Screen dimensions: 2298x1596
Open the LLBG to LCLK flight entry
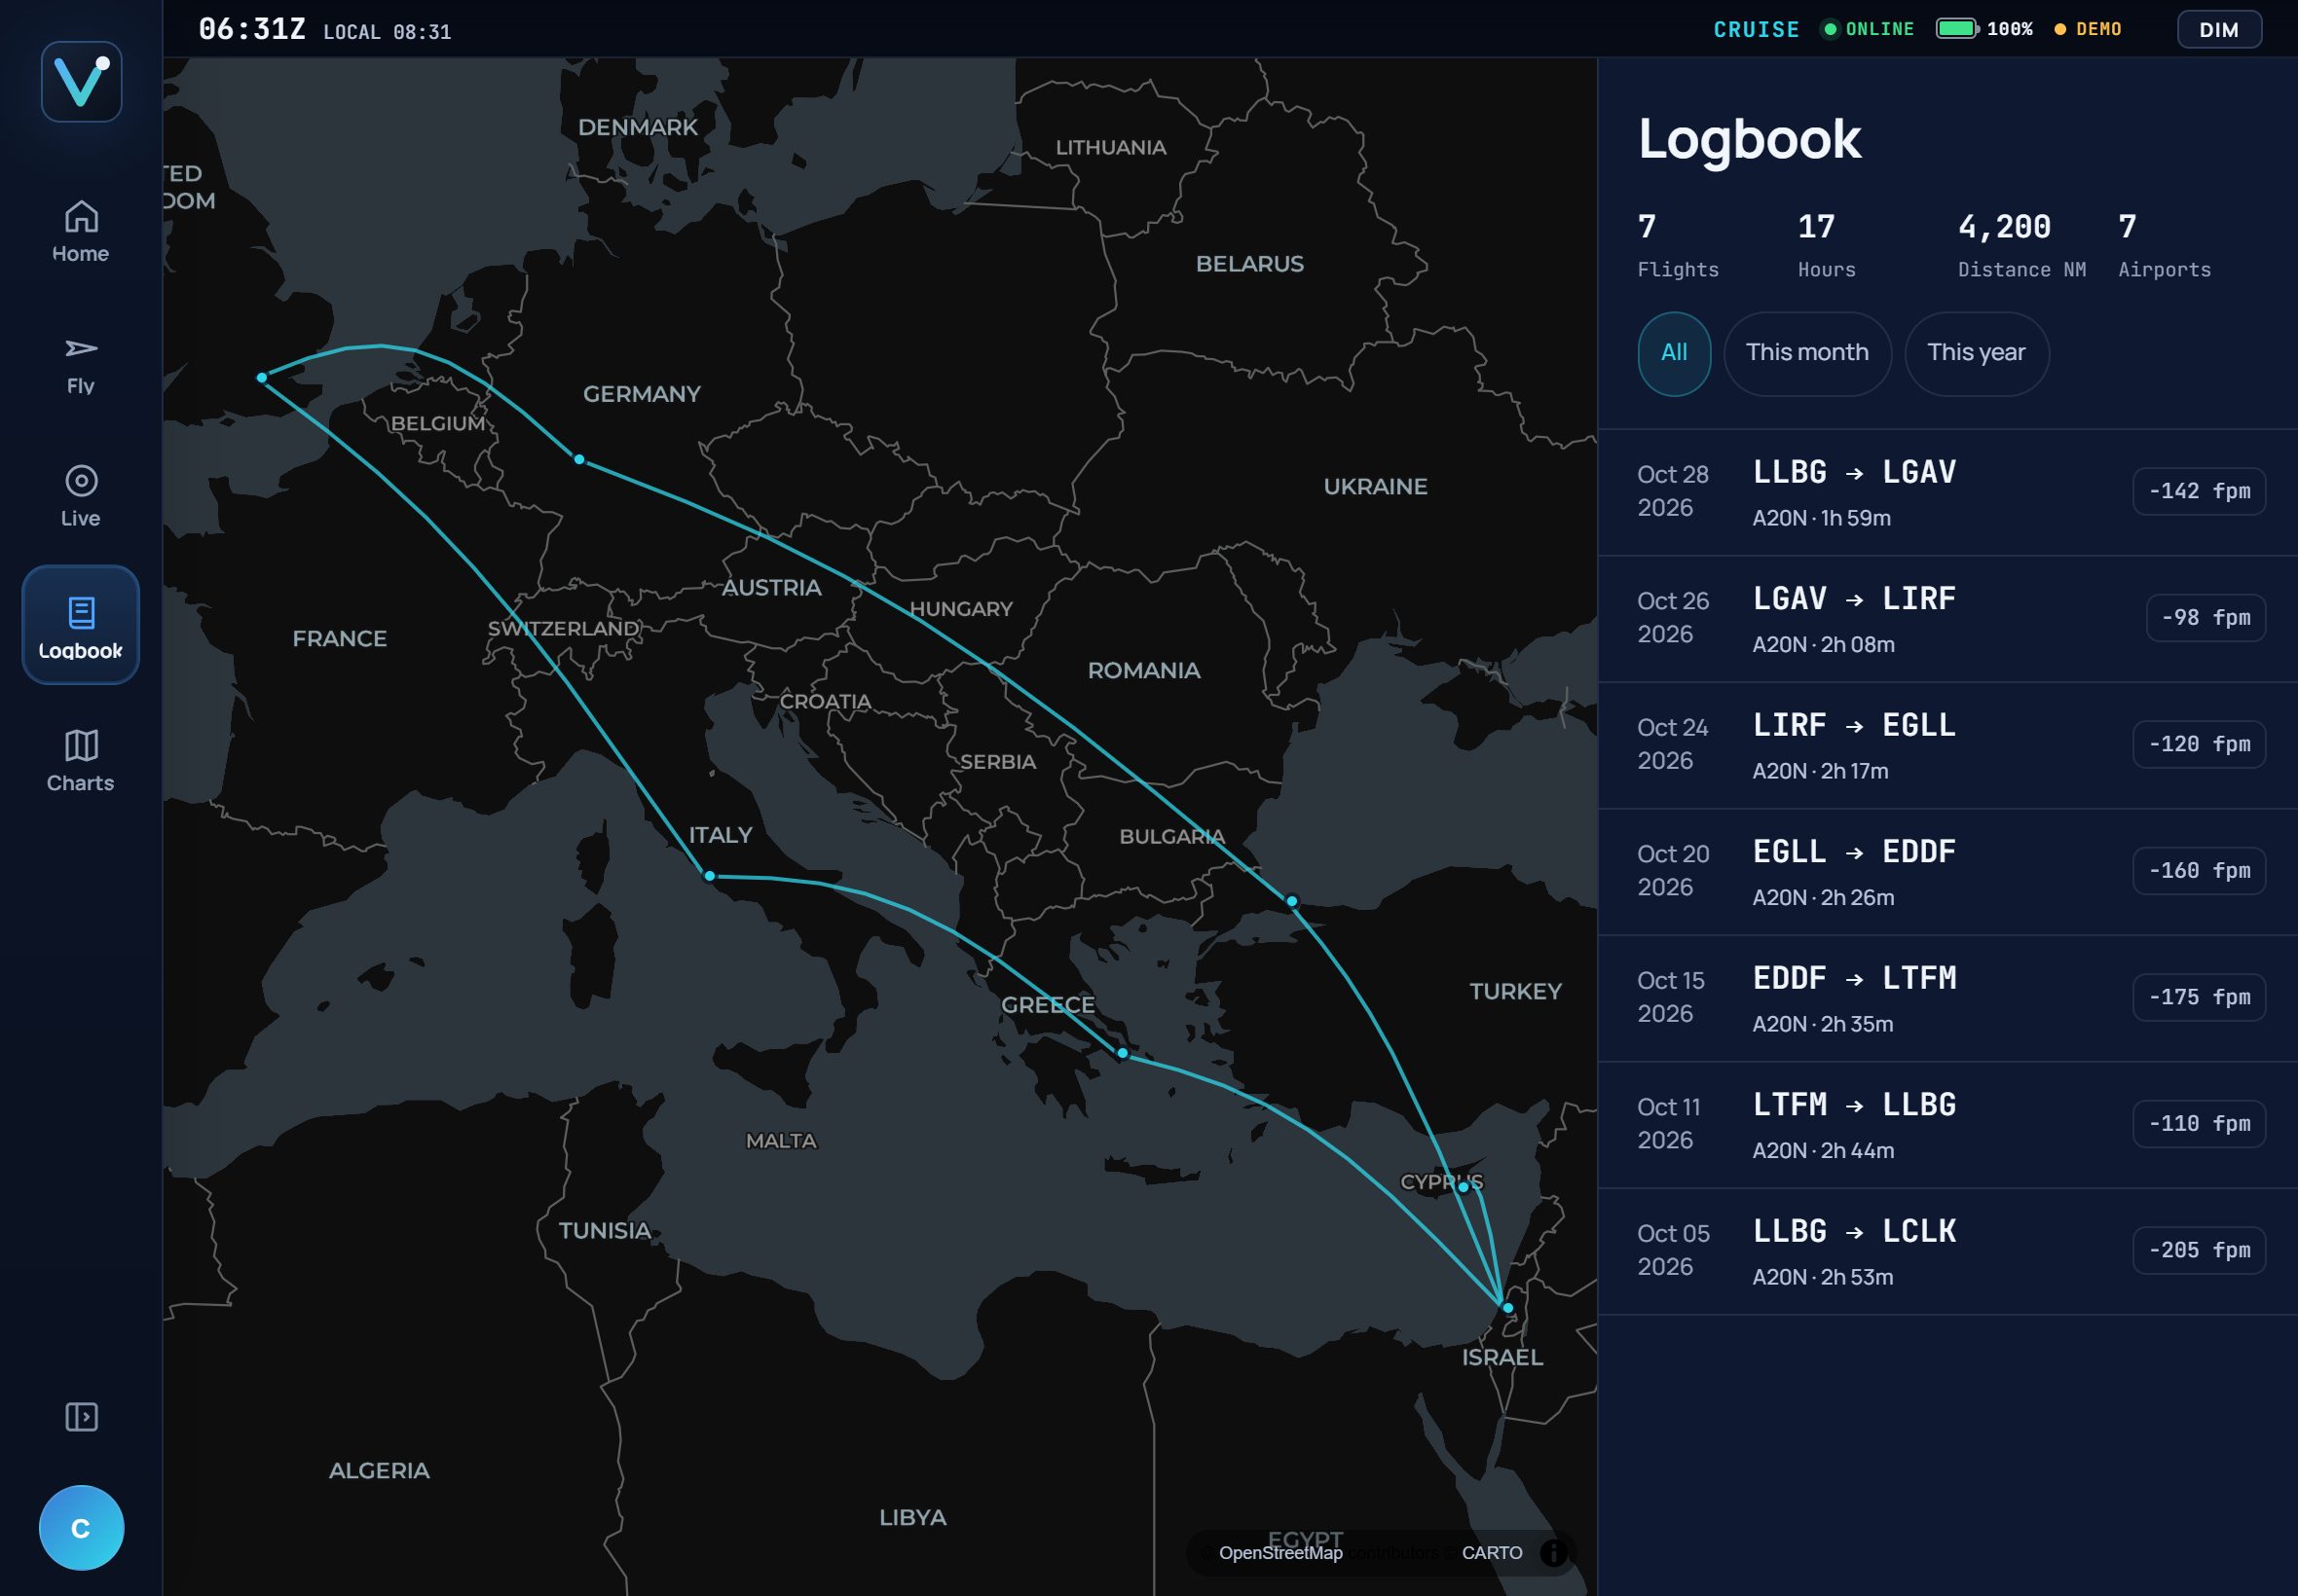pyautogui.click(x=1946, y=1251)
